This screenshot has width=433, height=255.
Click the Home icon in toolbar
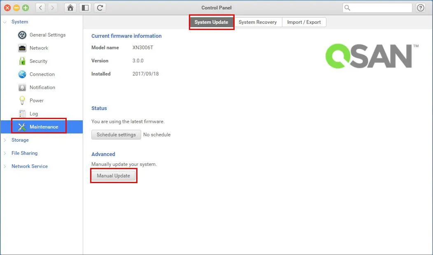pos(70,8)
